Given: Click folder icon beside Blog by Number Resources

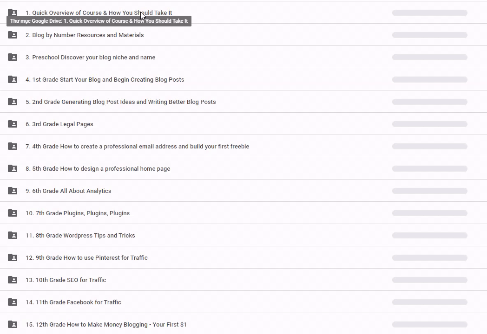Looking at the screenshot, I should [x=13, y=35].
